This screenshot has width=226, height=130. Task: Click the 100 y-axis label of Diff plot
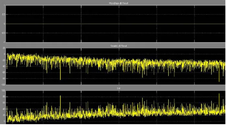click(3, 91)
